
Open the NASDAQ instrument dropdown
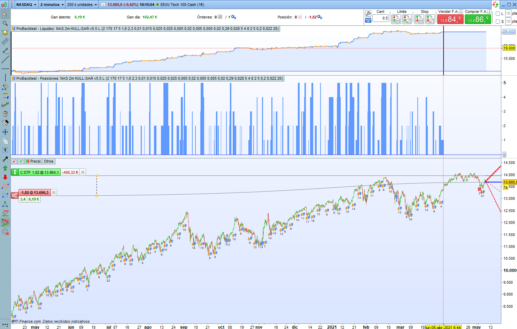tap(26, 5)
